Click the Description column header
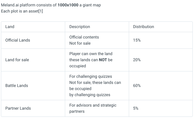This screenshot has width=195, height=119. tap(80, 27)
